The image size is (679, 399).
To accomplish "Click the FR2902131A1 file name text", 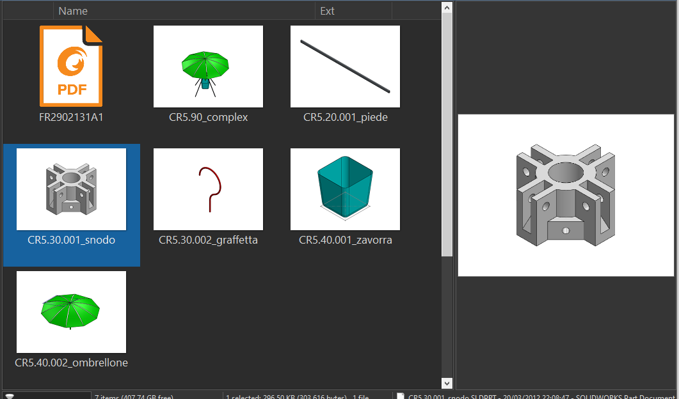I will (71, 118).
